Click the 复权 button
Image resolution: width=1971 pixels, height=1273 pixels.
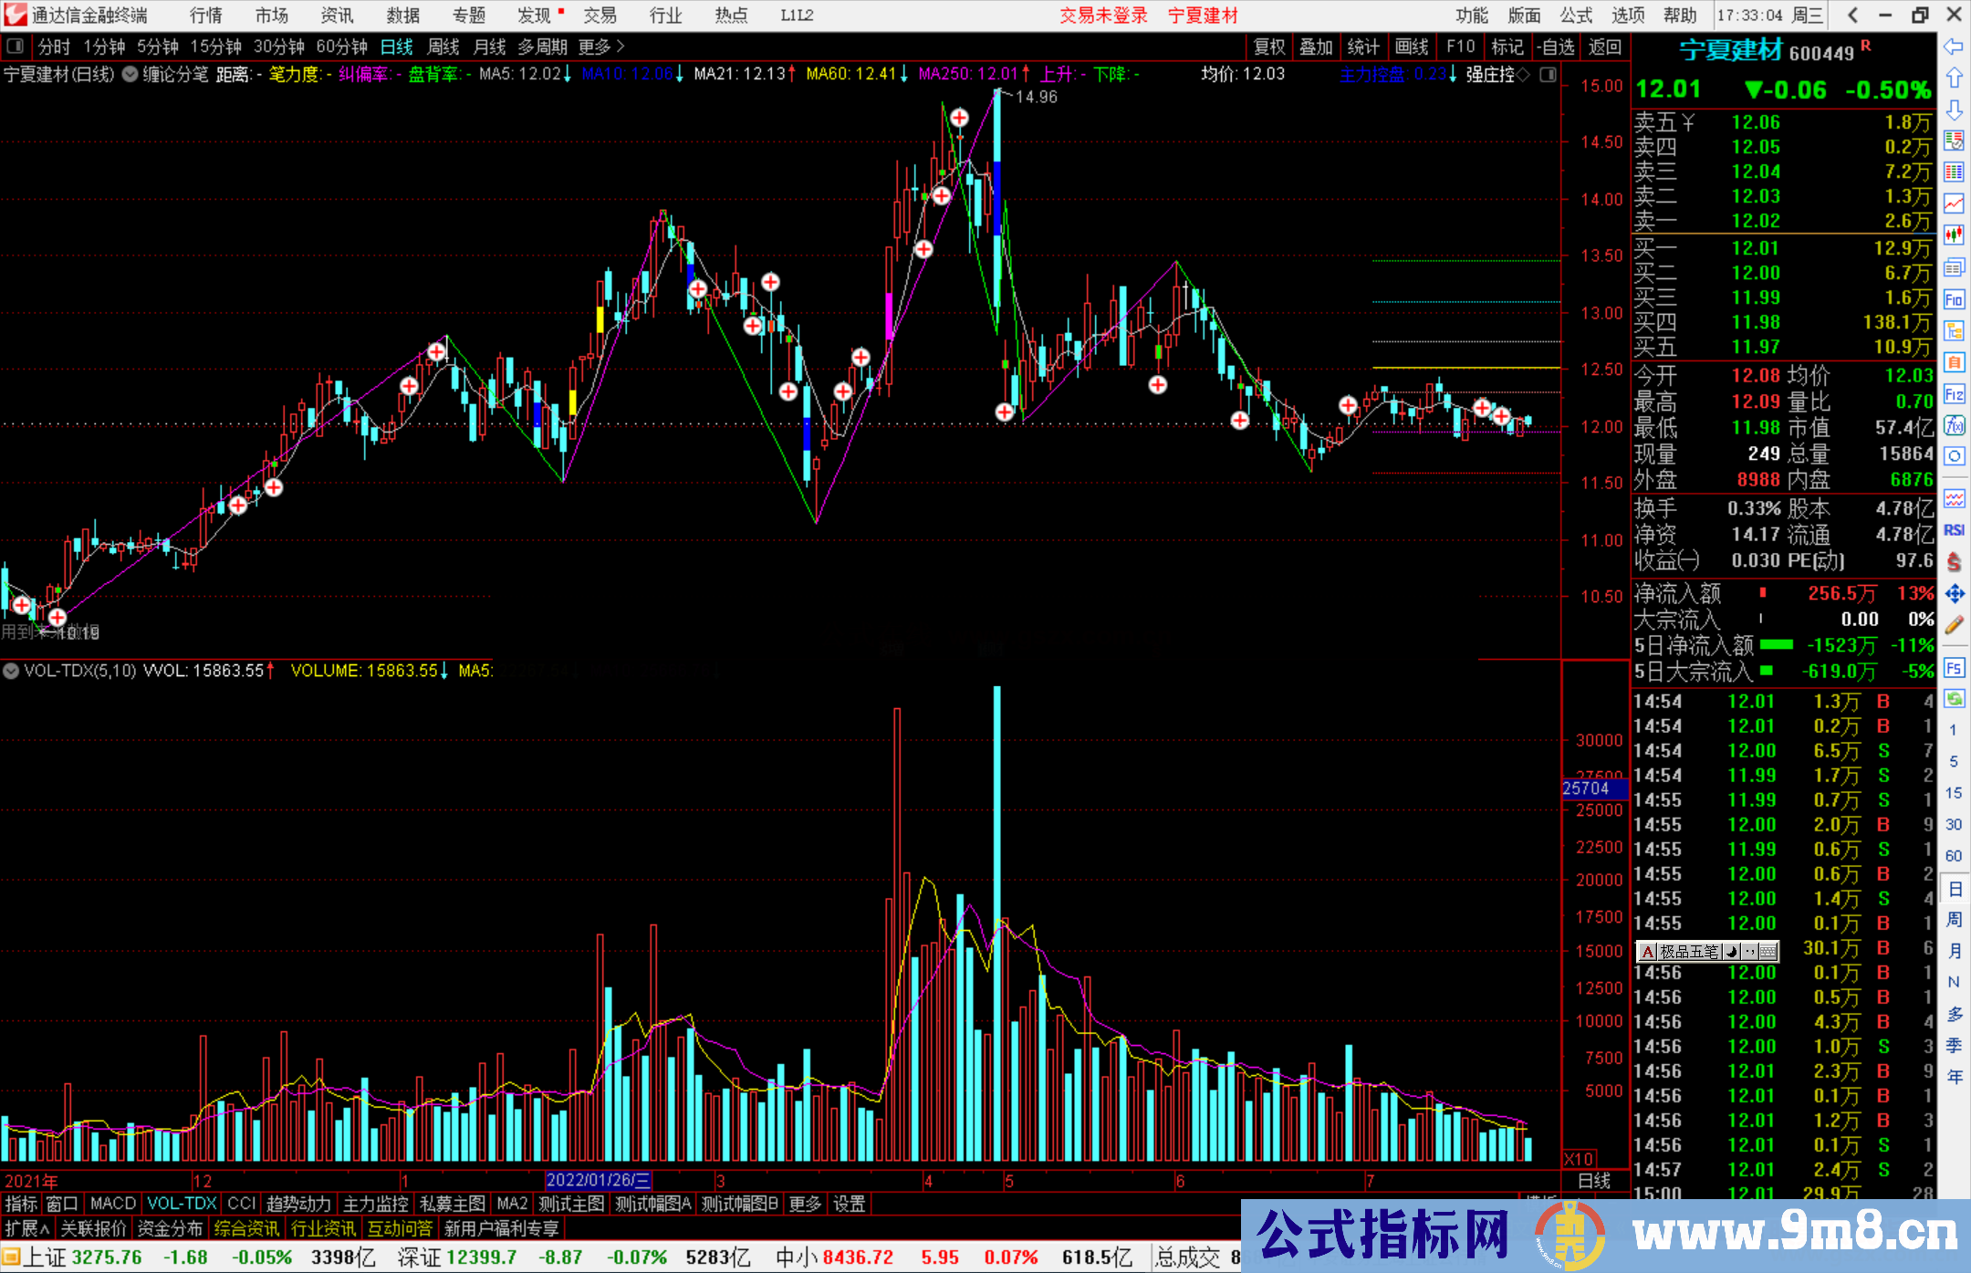point(1269,47)
